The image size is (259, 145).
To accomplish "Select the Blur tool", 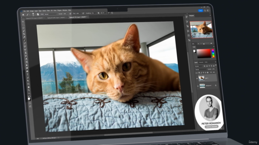I will (27, 65).
